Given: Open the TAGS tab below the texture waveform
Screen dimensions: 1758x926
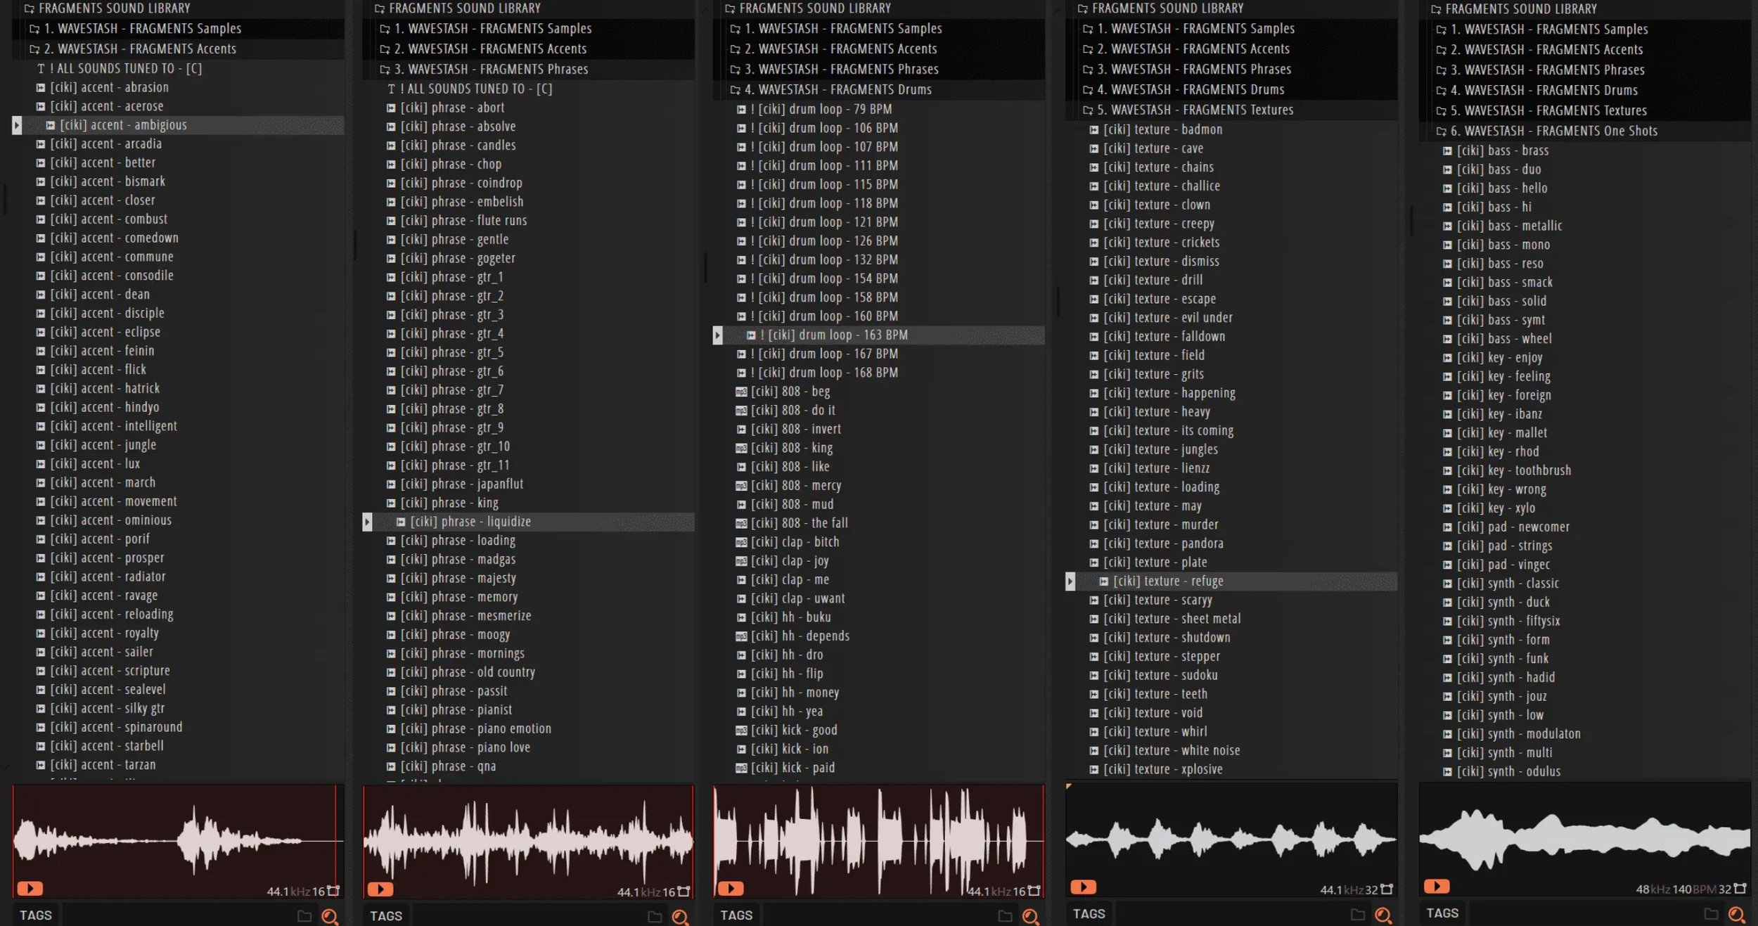Looking at the screenshot, I should coord(1089,913).
